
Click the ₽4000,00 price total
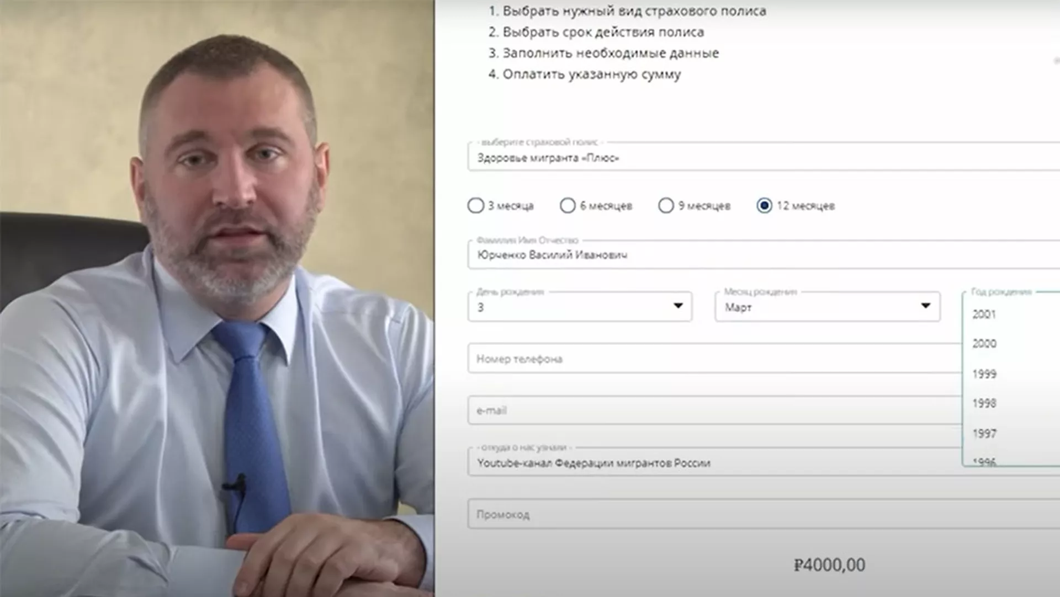(829, 564)
